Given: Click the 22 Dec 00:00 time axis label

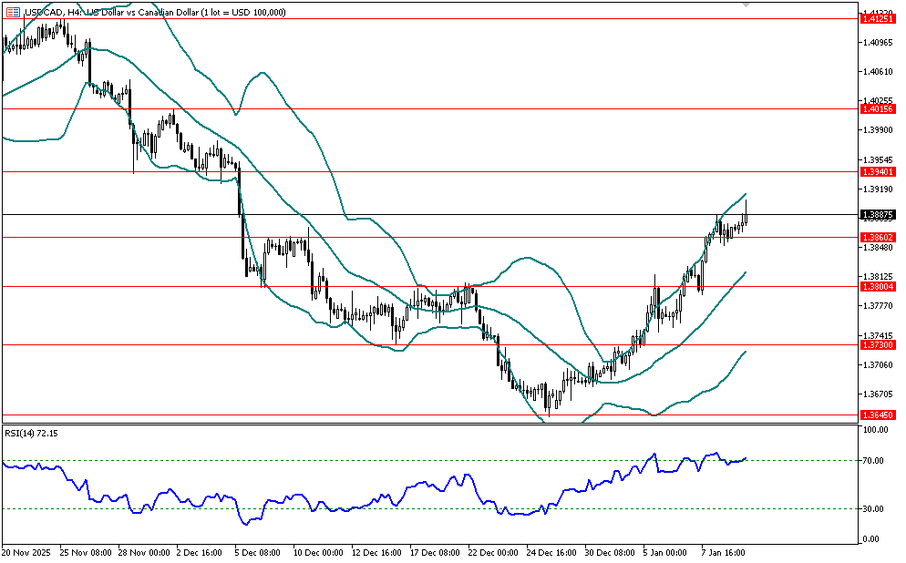Looking at the screenshot, I should click(x=495, y=552).
